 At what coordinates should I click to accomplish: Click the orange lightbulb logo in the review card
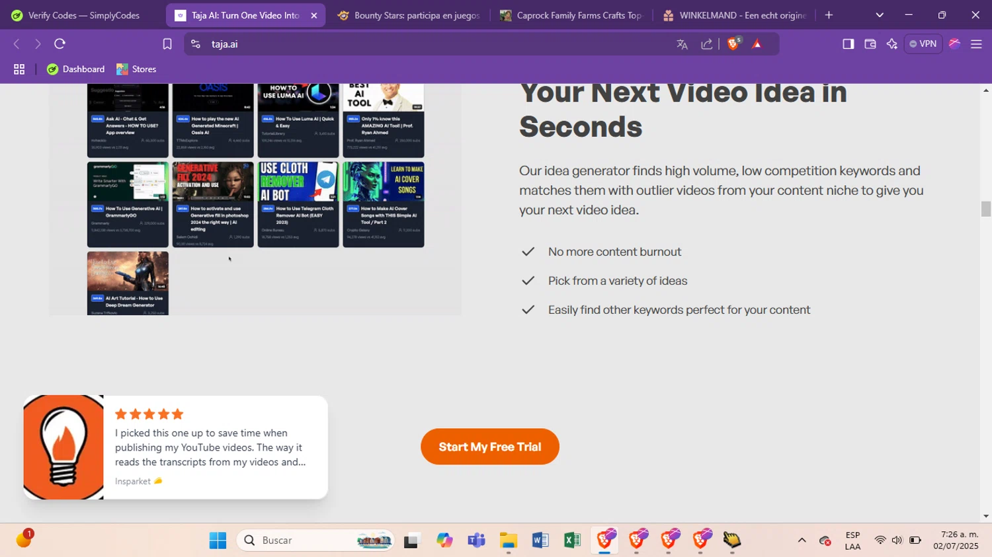[x=63, y=447]
